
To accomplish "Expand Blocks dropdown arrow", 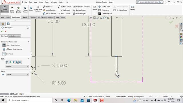I will click(x=95, y=14).
